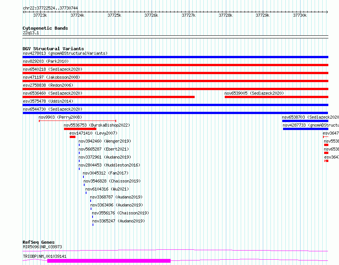Click the red nsv6539005 variant bar
The height and width of the screenshot is (265, 339).
[277, 97]
